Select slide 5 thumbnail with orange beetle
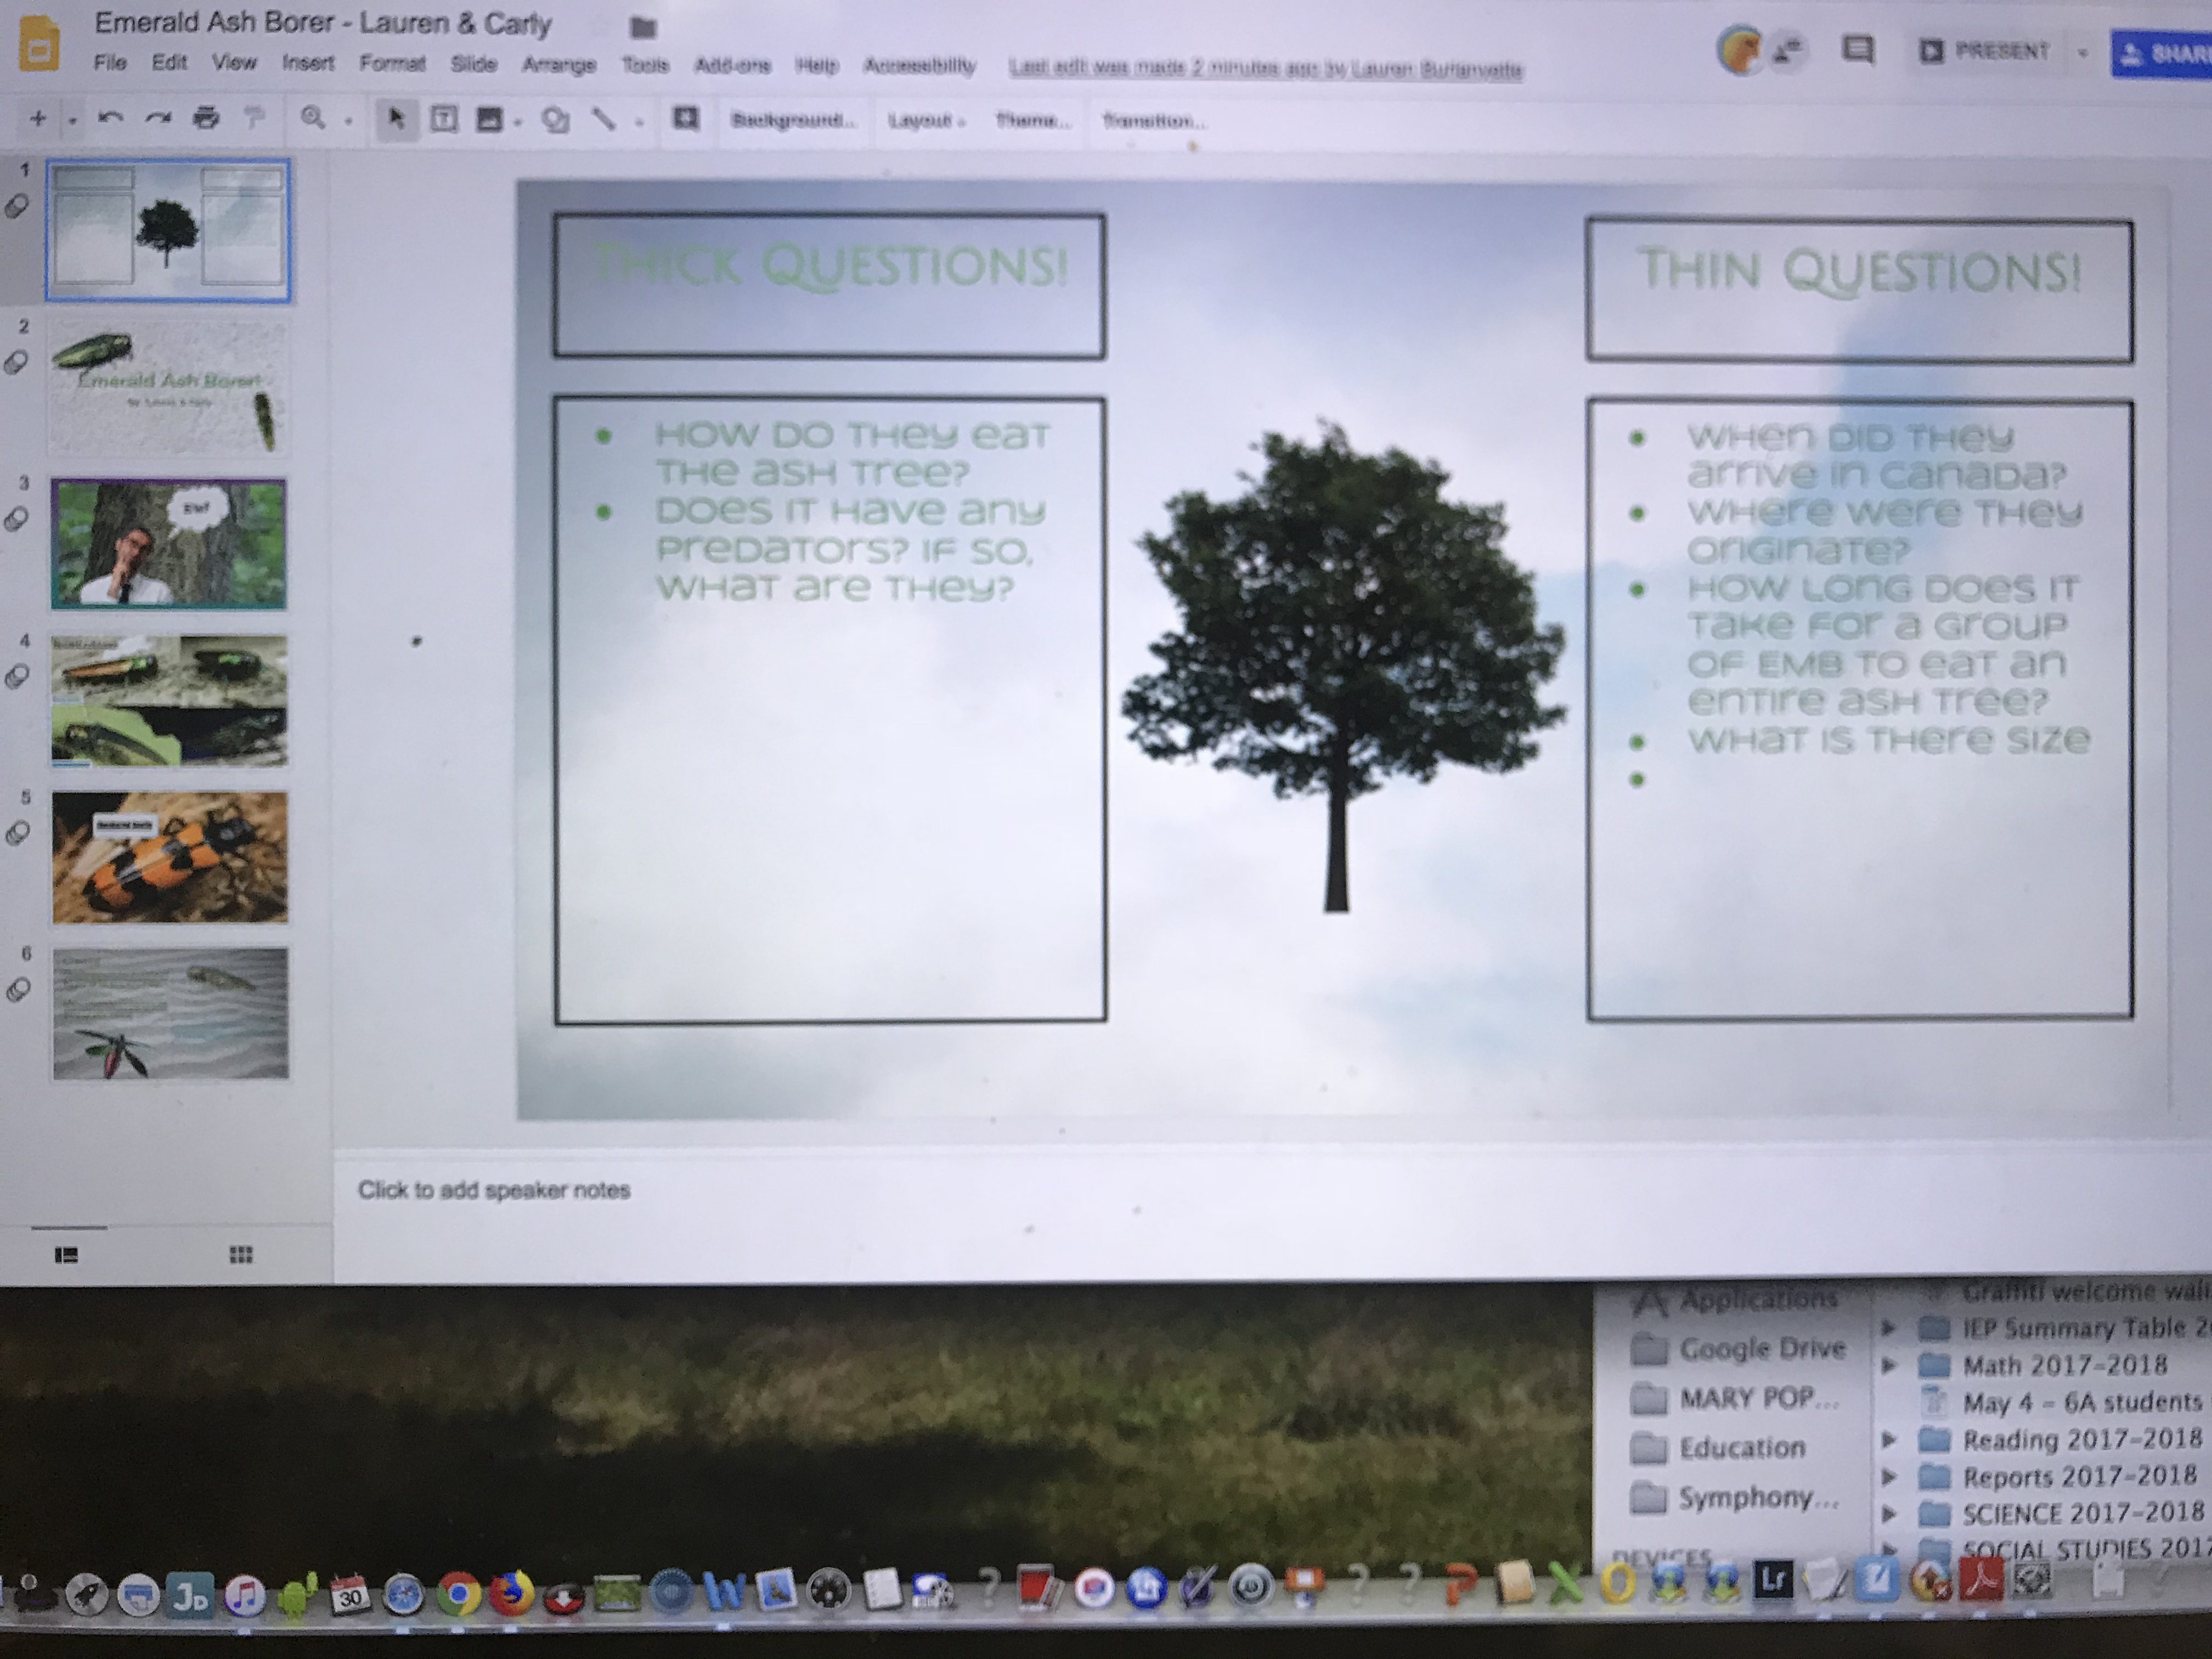Viewport: 2212px width, 1659px height. (x=170, y=857)
